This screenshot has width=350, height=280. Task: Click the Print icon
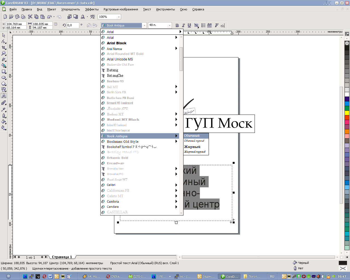(x=23, y=17)
